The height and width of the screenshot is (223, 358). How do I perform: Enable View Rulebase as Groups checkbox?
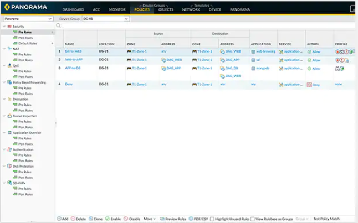(x=253, y=219)
